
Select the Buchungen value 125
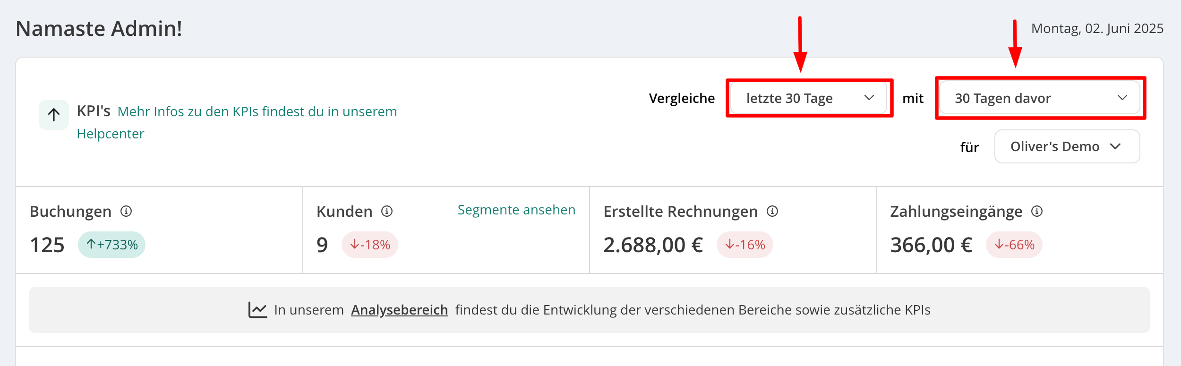click(x=47, y=245)
